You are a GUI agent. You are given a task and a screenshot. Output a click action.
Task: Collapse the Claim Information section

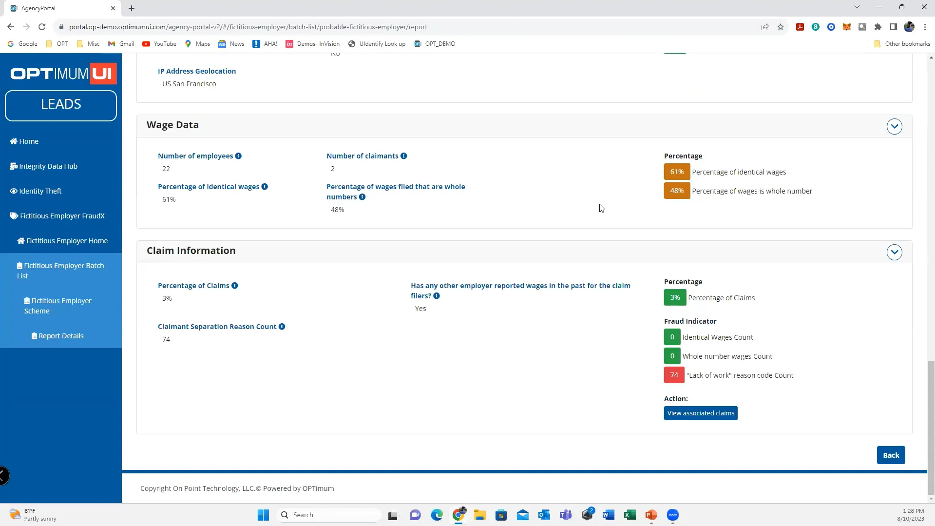[894, 253]
